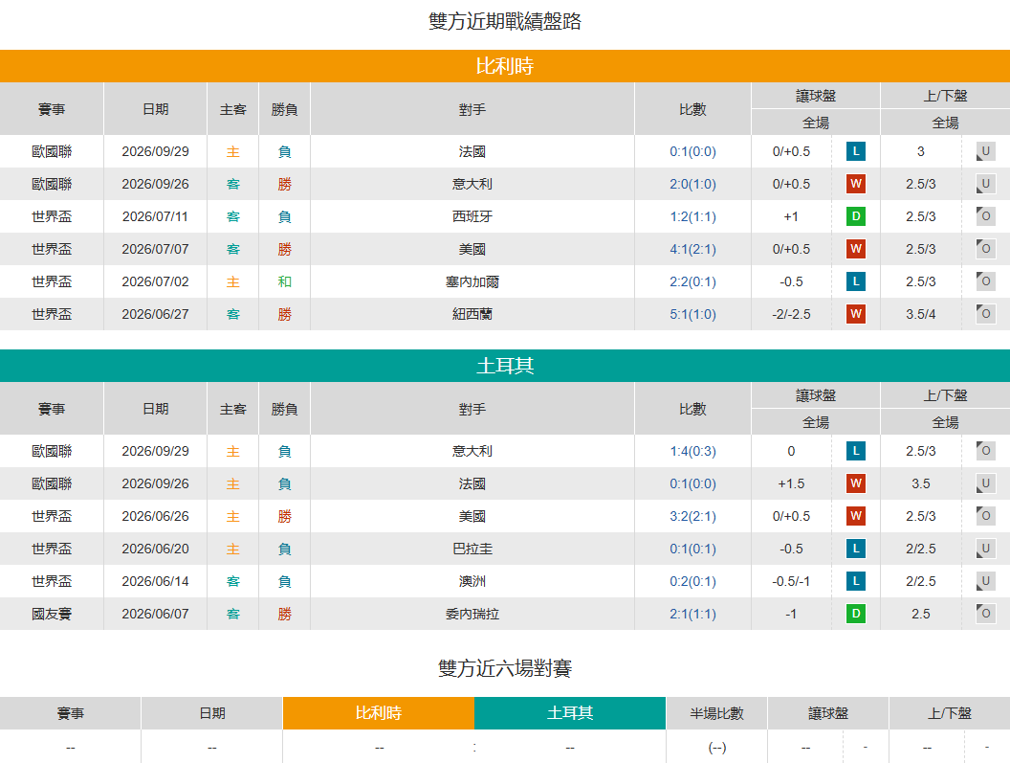Click opponent name 紐西蘭
Viewport: 1010px width, 763px height.
pyautogui.click(x=472, y=314)
